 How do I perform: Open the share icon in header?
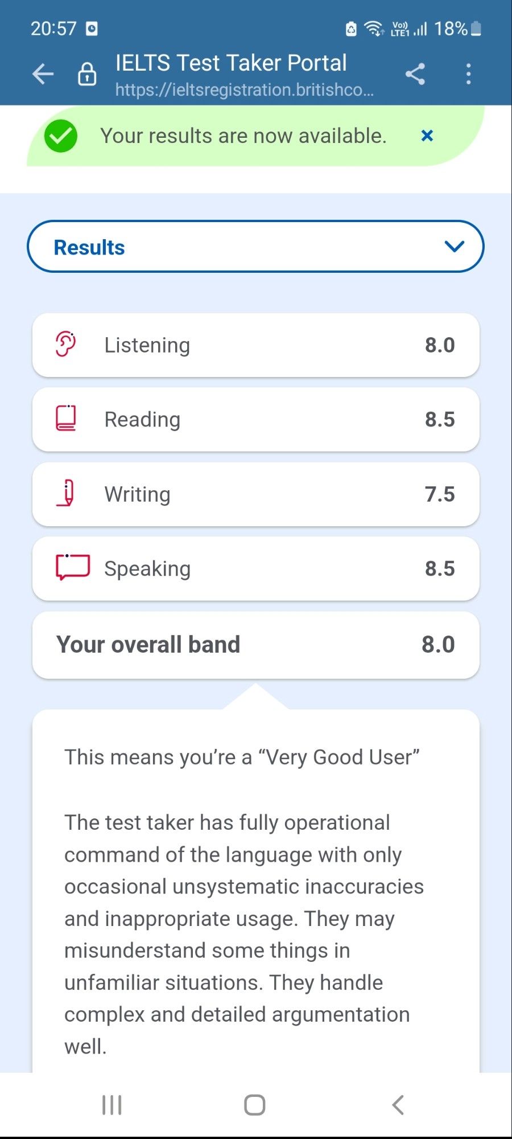pyautogui.click(x=415, y=74)
